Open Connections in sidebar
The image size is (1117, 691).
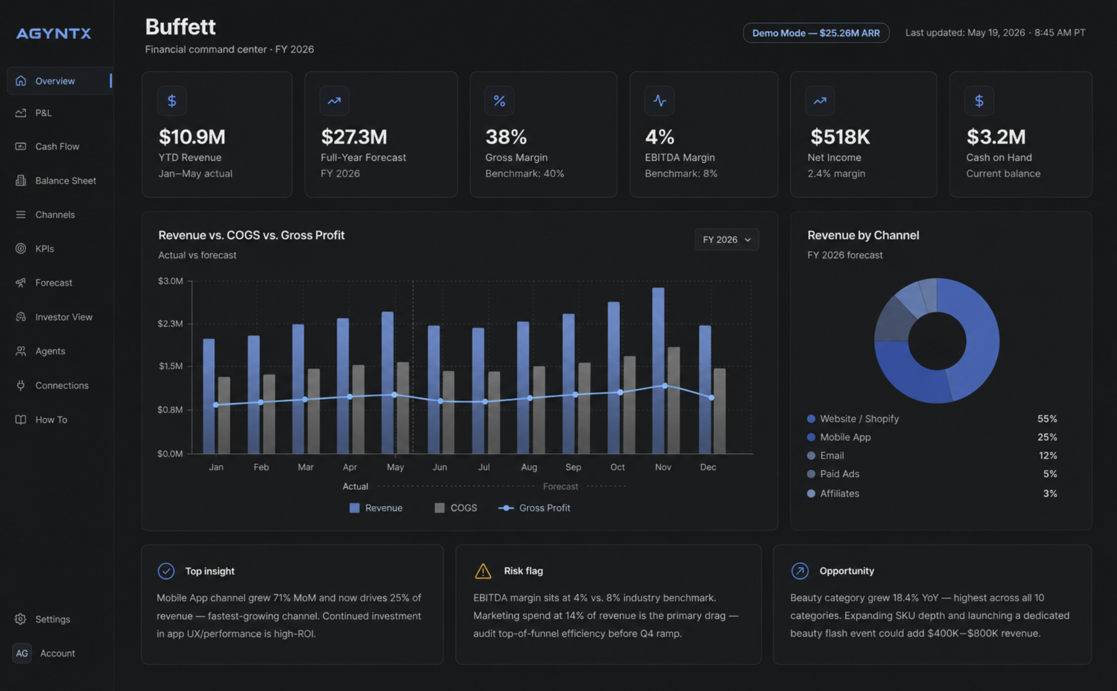click(x=62, y=385)
